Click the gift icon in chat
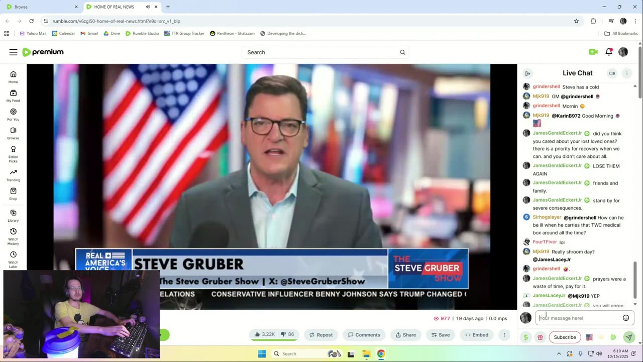 pyautogui.click(x=540, y=337)
